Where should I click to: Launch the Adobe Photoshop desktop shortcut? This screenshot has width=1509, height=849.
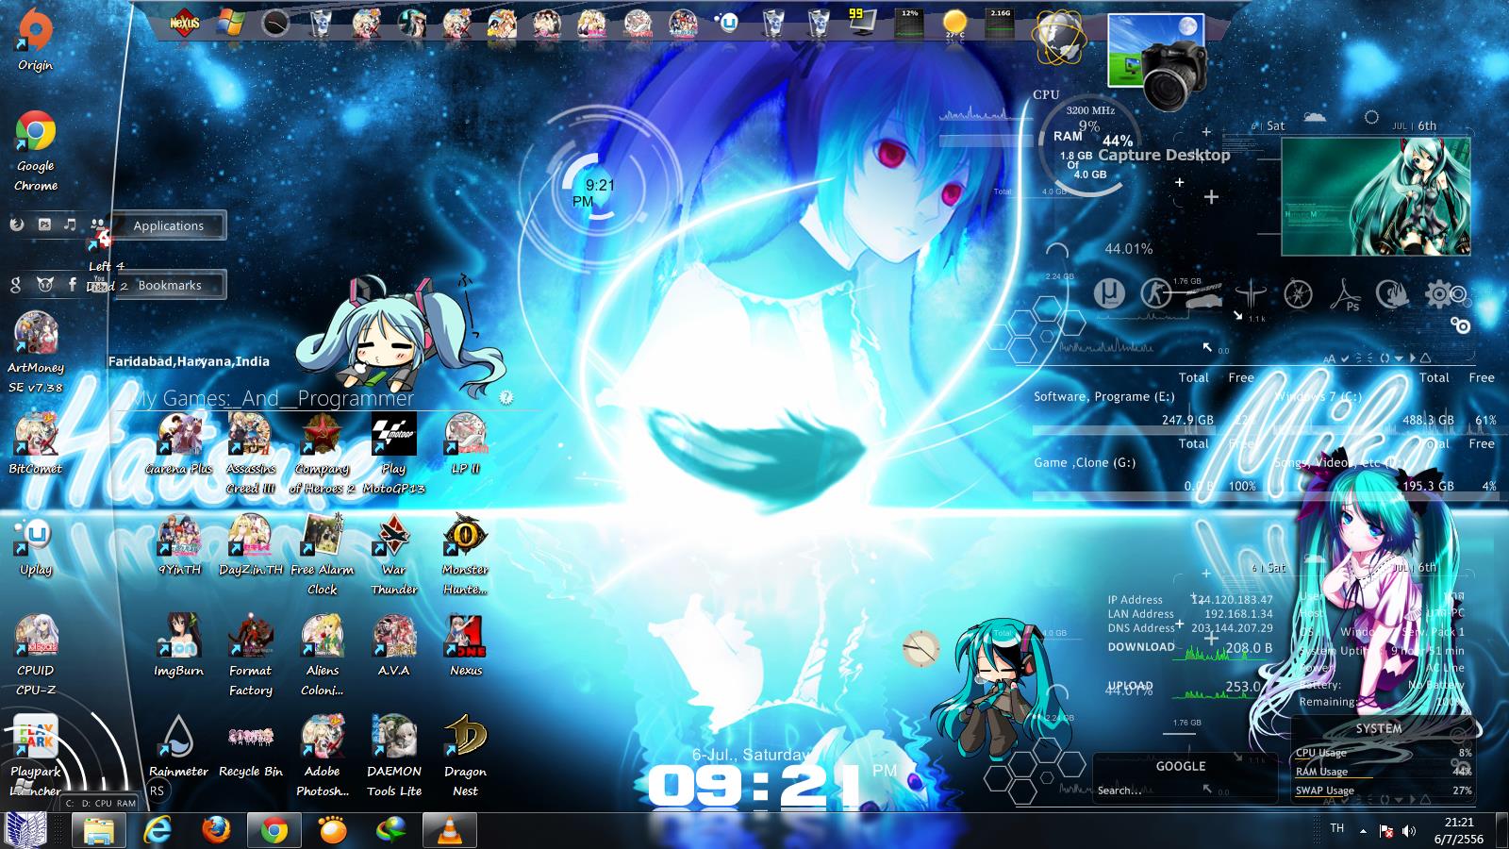(x=323, y=757)
